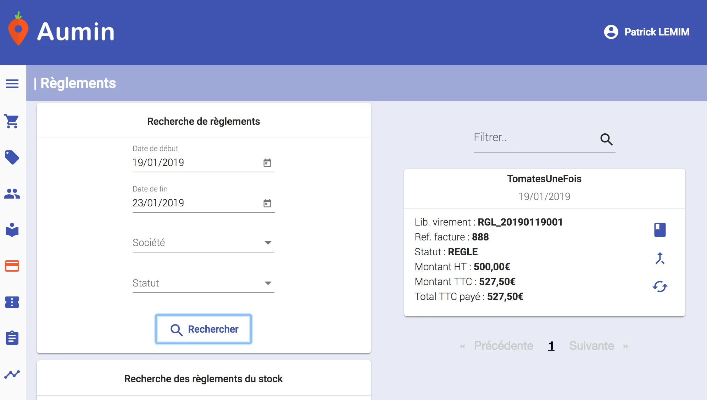The image size is (707, 400).
Task: Expand the Statut dropdown
Action: [204, 283]
